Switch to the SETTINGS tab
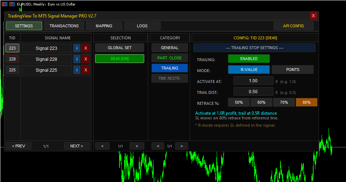Screen dimensions: 346x182 [24, 26]
